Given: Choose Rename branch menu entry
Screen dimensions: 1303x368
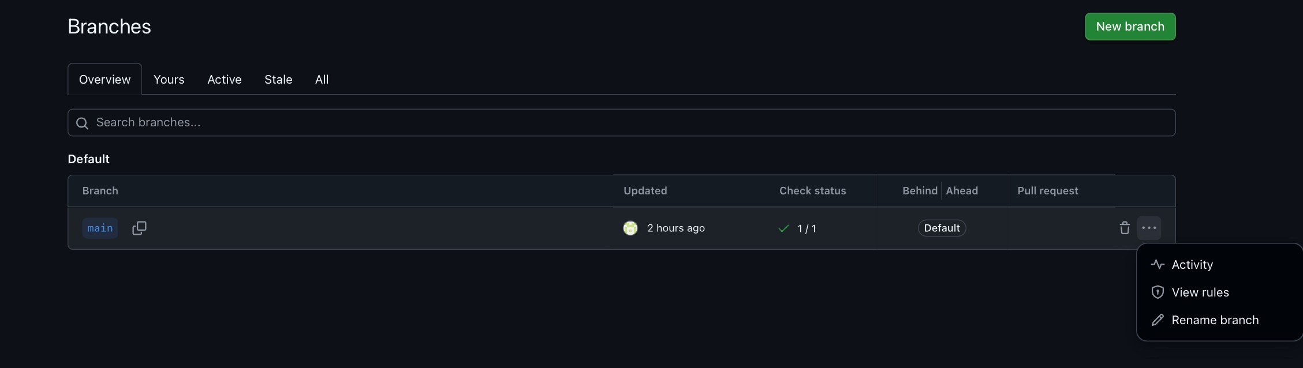Looking at the screenshot, I should point(1215,320).
